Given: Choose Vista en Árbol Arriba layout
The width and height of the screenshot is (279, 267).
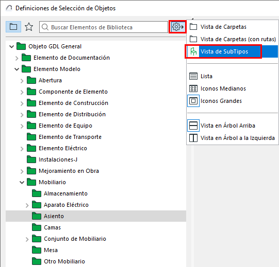Looking at the screenshot, I should (x=232, y=126).
